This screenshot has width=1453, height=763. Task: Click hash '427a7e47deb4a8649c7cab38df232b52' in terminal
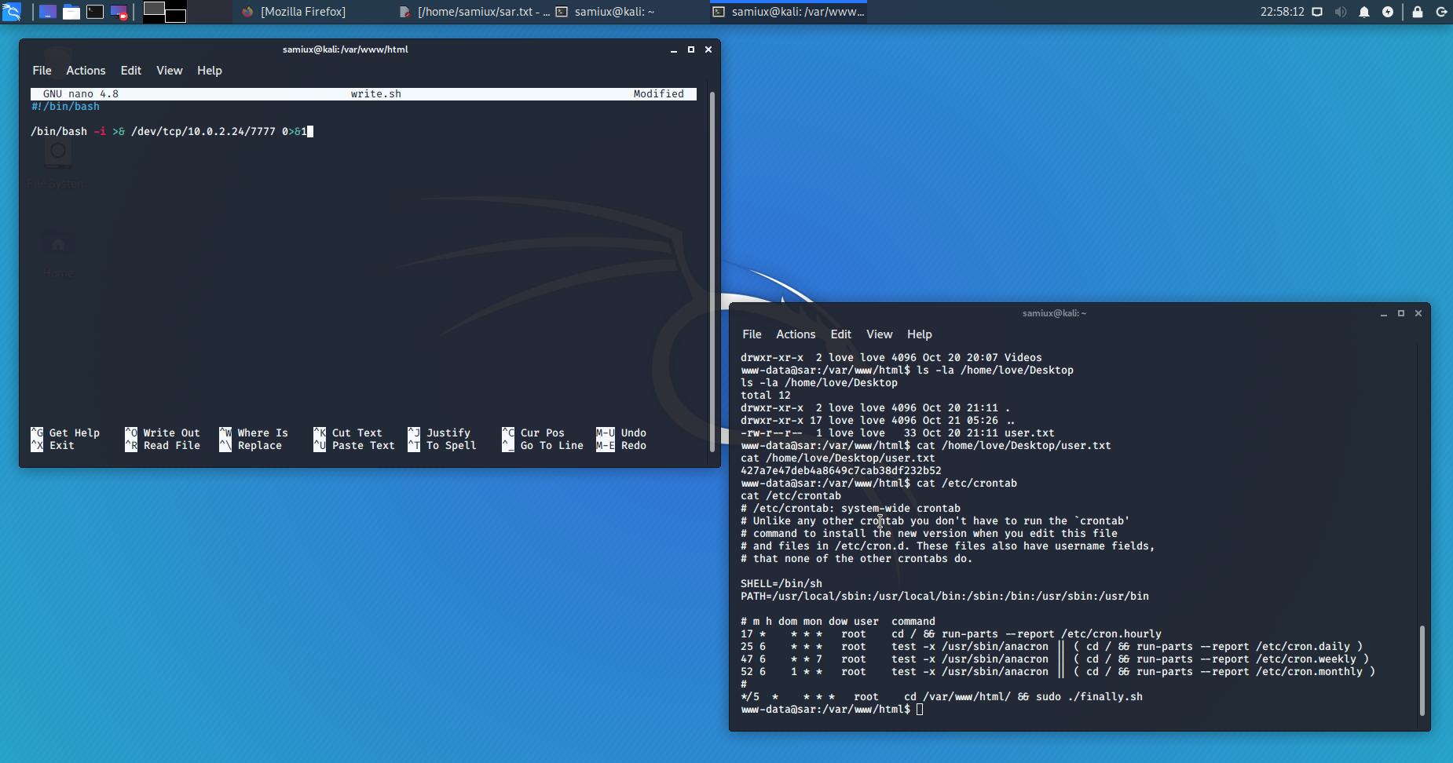840,471
